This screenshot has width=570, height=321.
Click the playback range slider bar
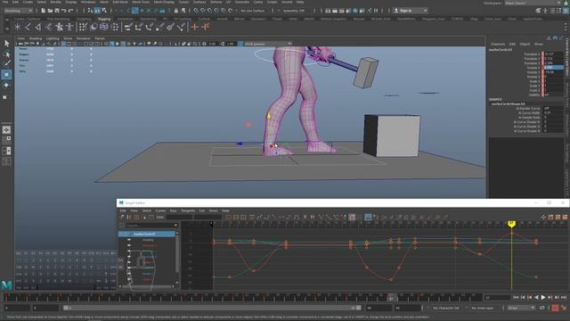[212, 308]
